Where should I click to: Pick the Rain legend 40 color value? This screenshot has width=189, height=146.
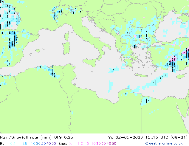point(49,144)
